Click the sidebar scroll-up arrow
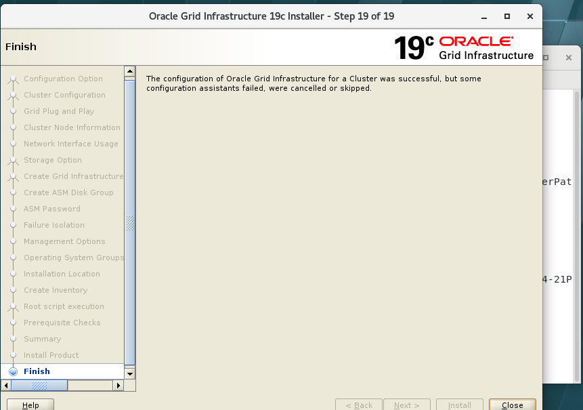Image resolution: width=583 pixels, height=410 pixels. pos(130,71)
